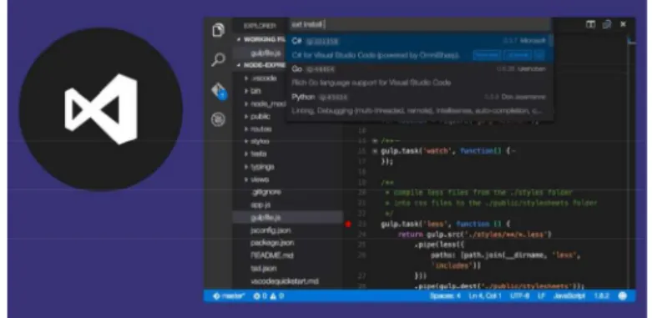
Task: Click the extension list scrollbar
Action: tap(551, 41)
